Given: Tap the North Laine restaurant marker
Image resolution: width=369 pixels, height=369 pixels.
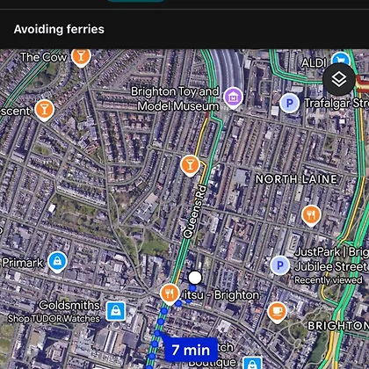Looking at the screenshot, I should click(x=311, y=215).
